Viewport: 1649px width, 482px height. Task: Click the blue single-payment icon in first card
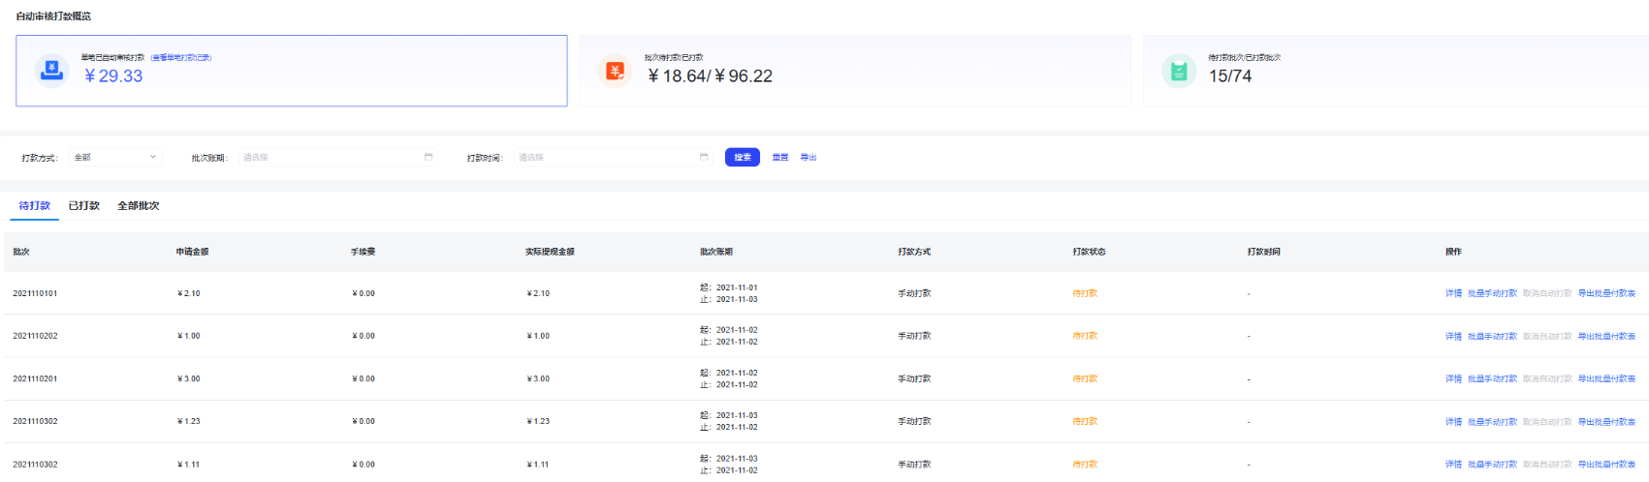(x=51, y=71)
